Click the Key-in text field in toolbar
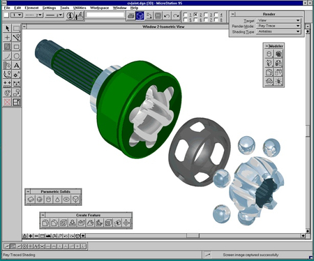This screenshot has height=261, width=314. [105, 15]
